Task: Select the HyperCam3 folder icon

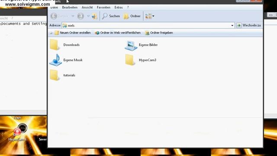Action: [x=130, y=60]
